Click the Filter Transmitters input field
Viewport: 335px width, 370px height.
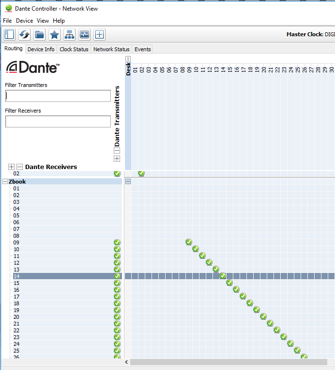coord(58,96)
